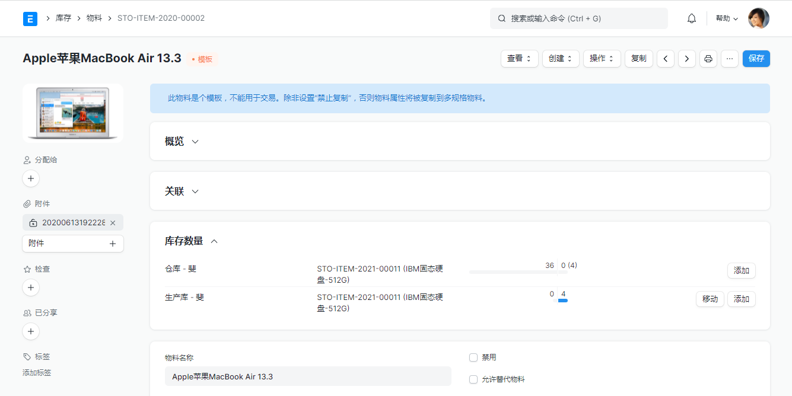Click the 此物料是个模板 notice text
The height and width of the screenshot is (396, 792).
point(327,98)
